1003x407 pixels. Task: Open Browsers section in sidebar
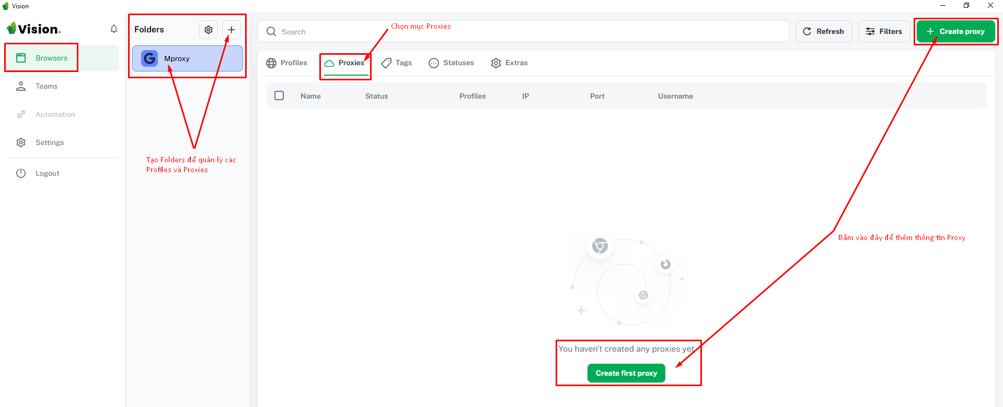coord(51,58)
